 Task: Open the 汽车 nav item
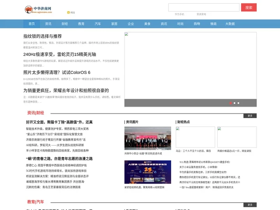98,24
